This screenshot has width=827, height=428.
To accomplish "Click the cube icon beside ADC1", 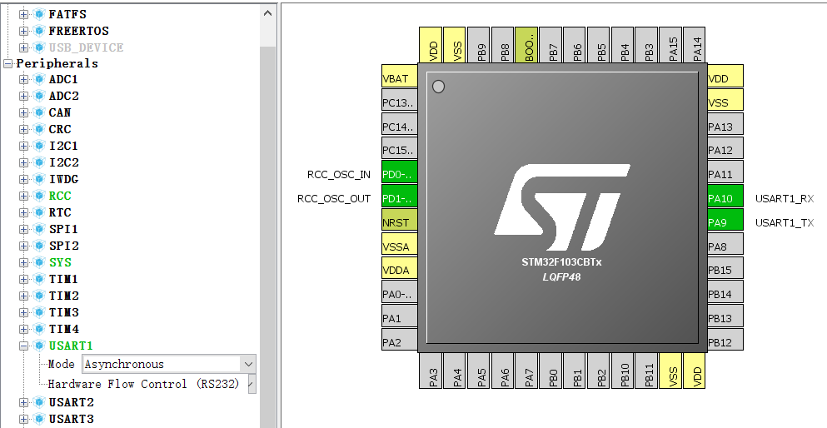I will [38, 80].
